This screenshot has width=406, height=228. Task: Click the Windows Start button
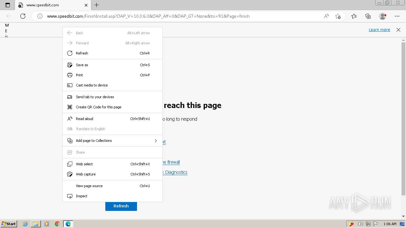click(9, 224)
